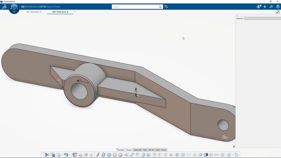Open the View toolbar tab
The image size is (281, 158).
(x=145, y=150)
